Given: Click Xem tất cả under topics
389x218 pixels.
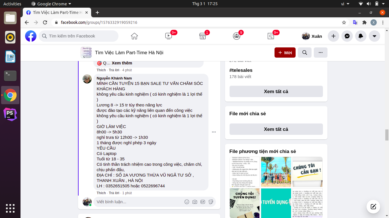Looking at the screenshot, I should pos(276,91).
